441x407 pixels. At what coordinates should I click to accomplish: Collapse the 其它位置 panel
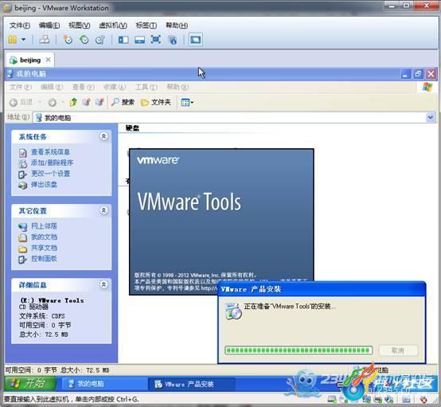pos(103,210)
